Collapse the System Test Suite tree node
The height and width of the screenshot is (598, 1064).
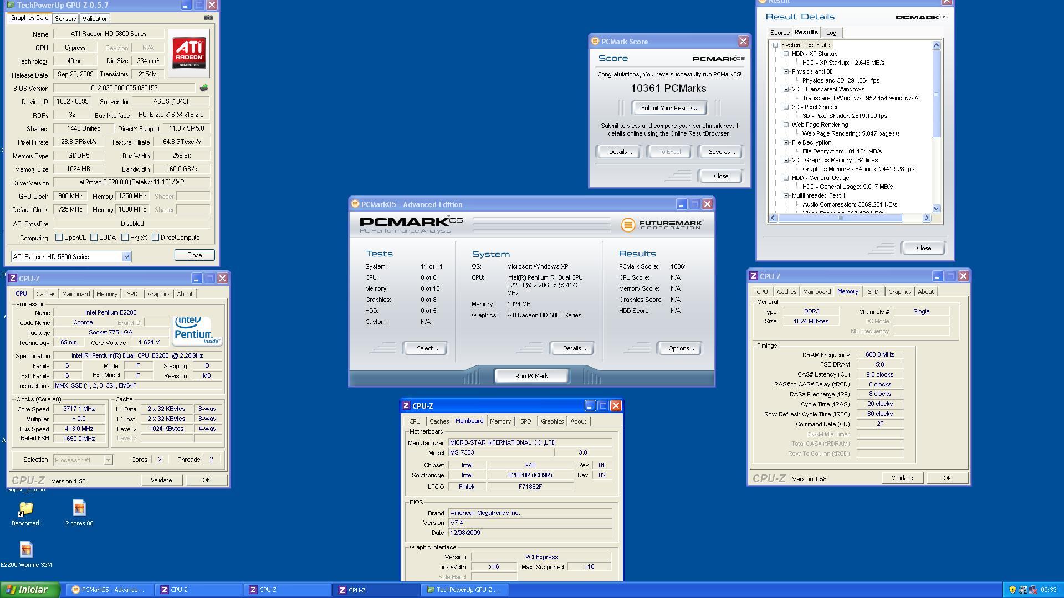tap(775, 45)
